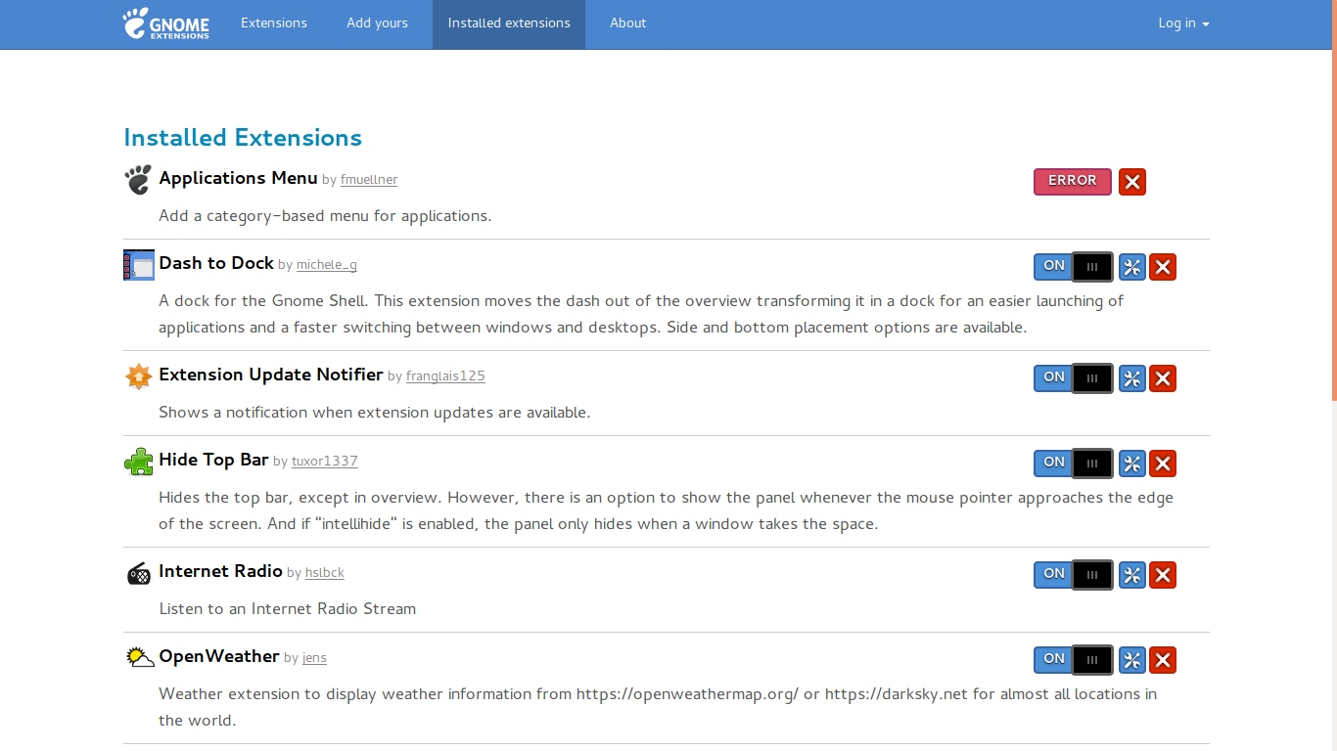This screenshot has height=751, width=1337.
Task: Open the About page
Action: click(x=627, y=23)
